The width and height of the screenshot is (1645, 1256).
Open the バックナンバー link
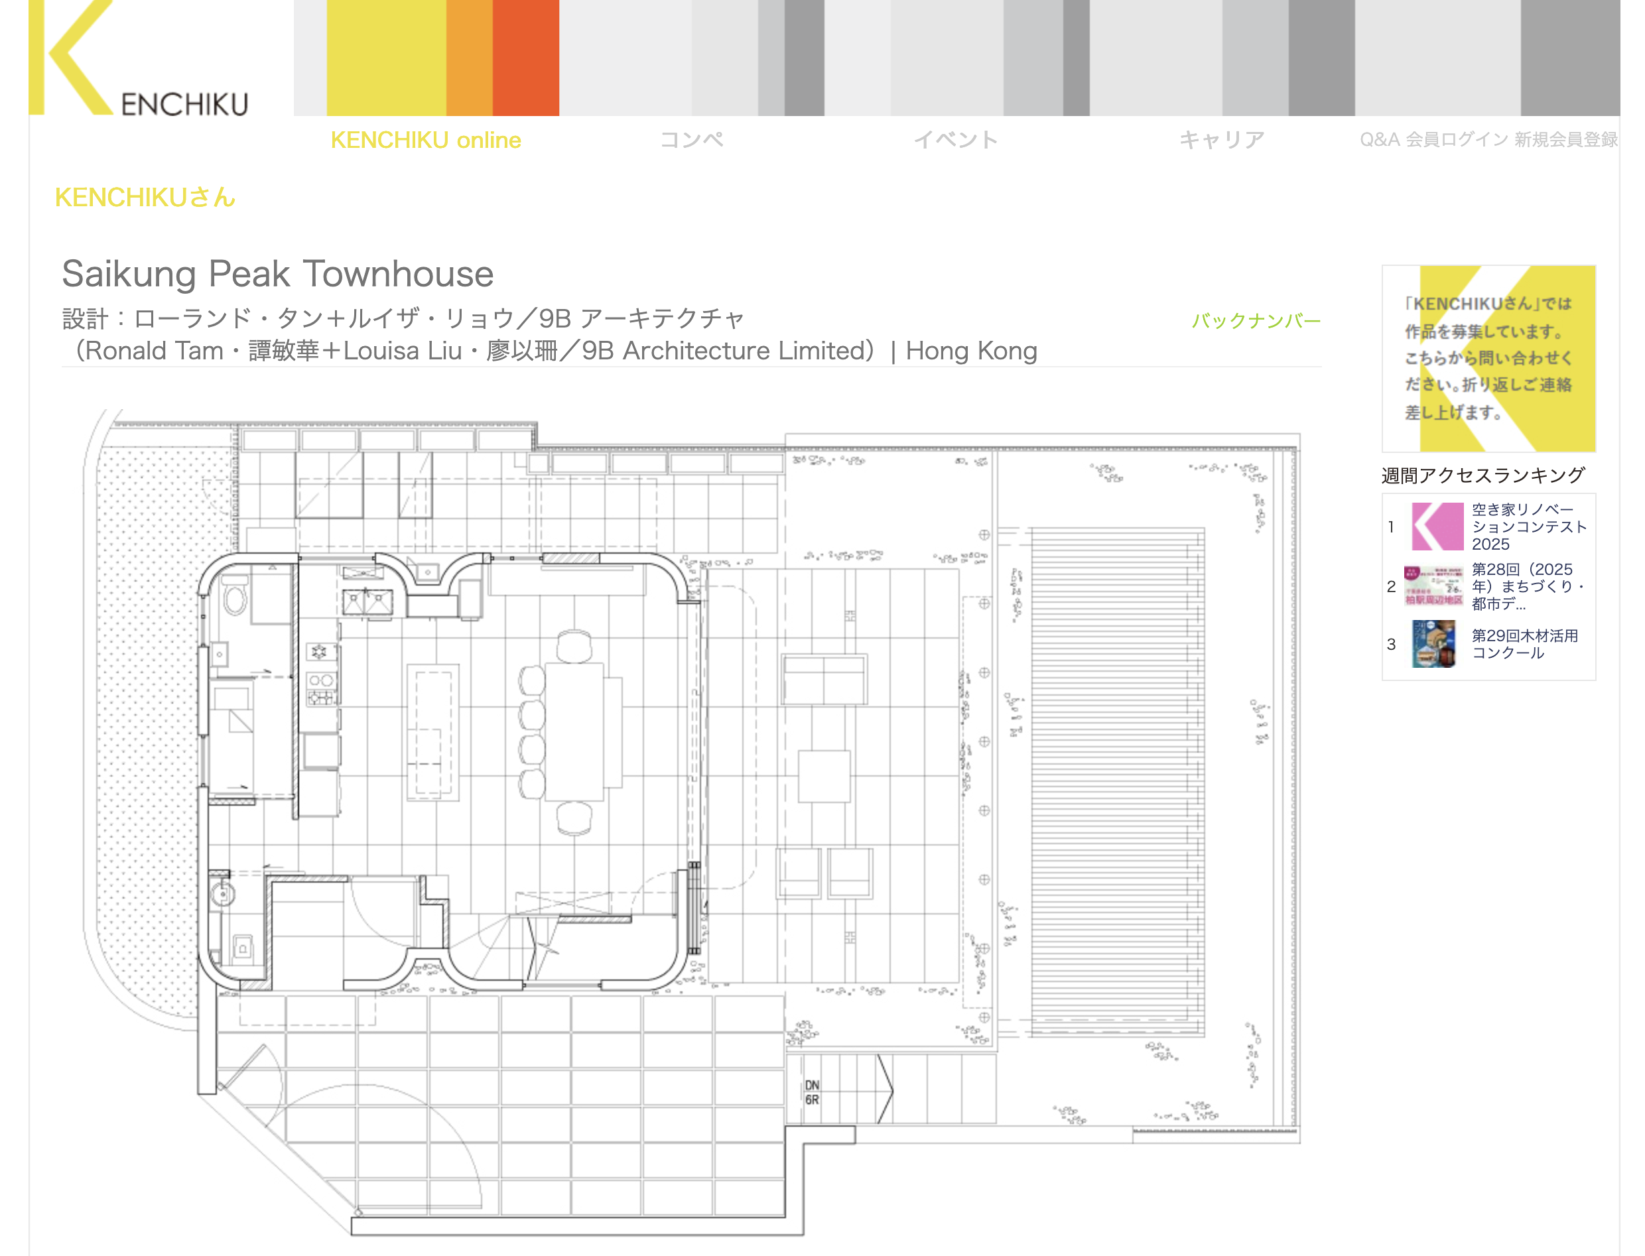1256,321
